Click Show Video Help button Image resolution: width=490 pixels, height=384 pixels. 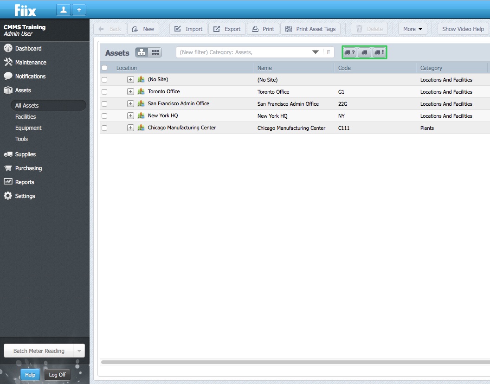pyautogui.click(x=463, y=29)
